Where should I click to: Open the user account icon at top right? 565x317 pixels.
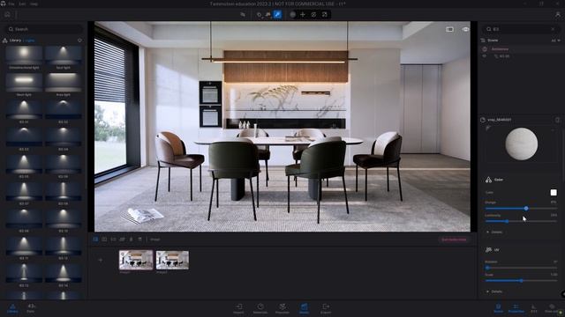558,15
